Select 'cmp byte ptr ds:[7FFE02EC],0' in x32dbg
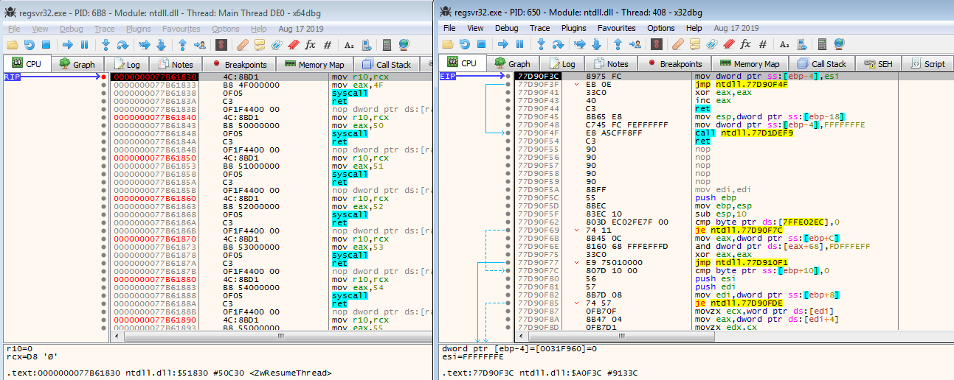 pyautogui.click(x=771, y=222)
